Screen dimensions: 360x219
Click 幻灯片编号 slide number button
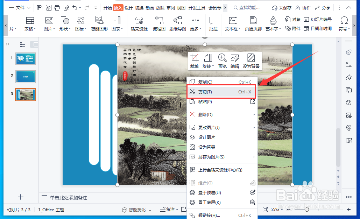pyautogui.click(x=318, y=20)
